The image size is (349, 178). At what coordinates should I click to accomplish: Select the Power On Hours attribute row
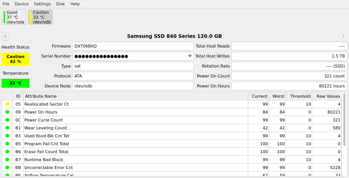click(103, 112)
